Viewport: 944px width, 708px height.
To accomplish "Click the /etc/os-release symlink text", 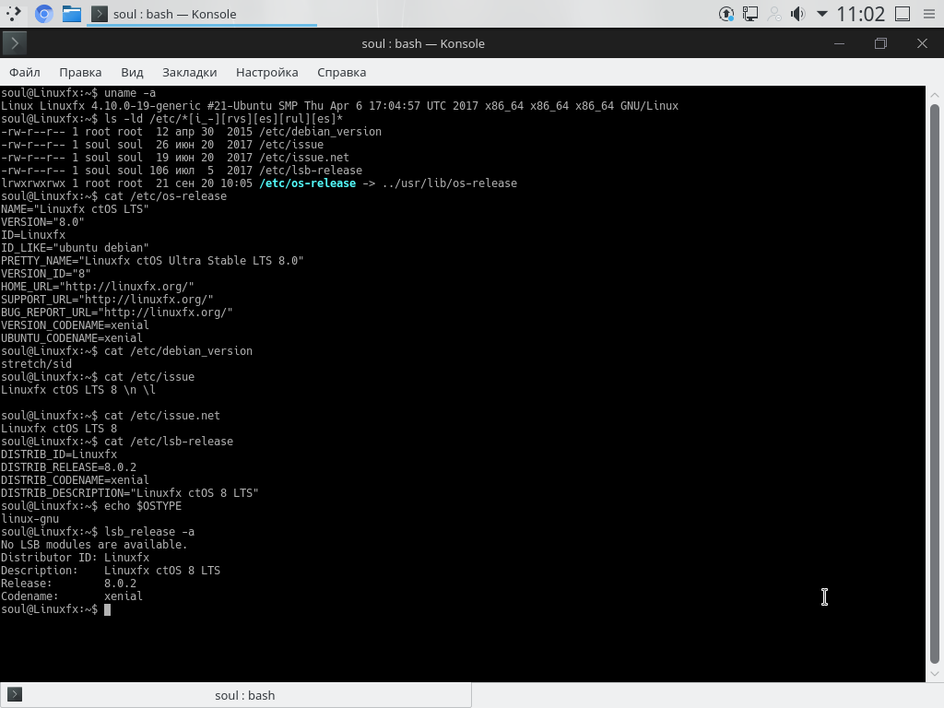I will click(x=308, y=183).
